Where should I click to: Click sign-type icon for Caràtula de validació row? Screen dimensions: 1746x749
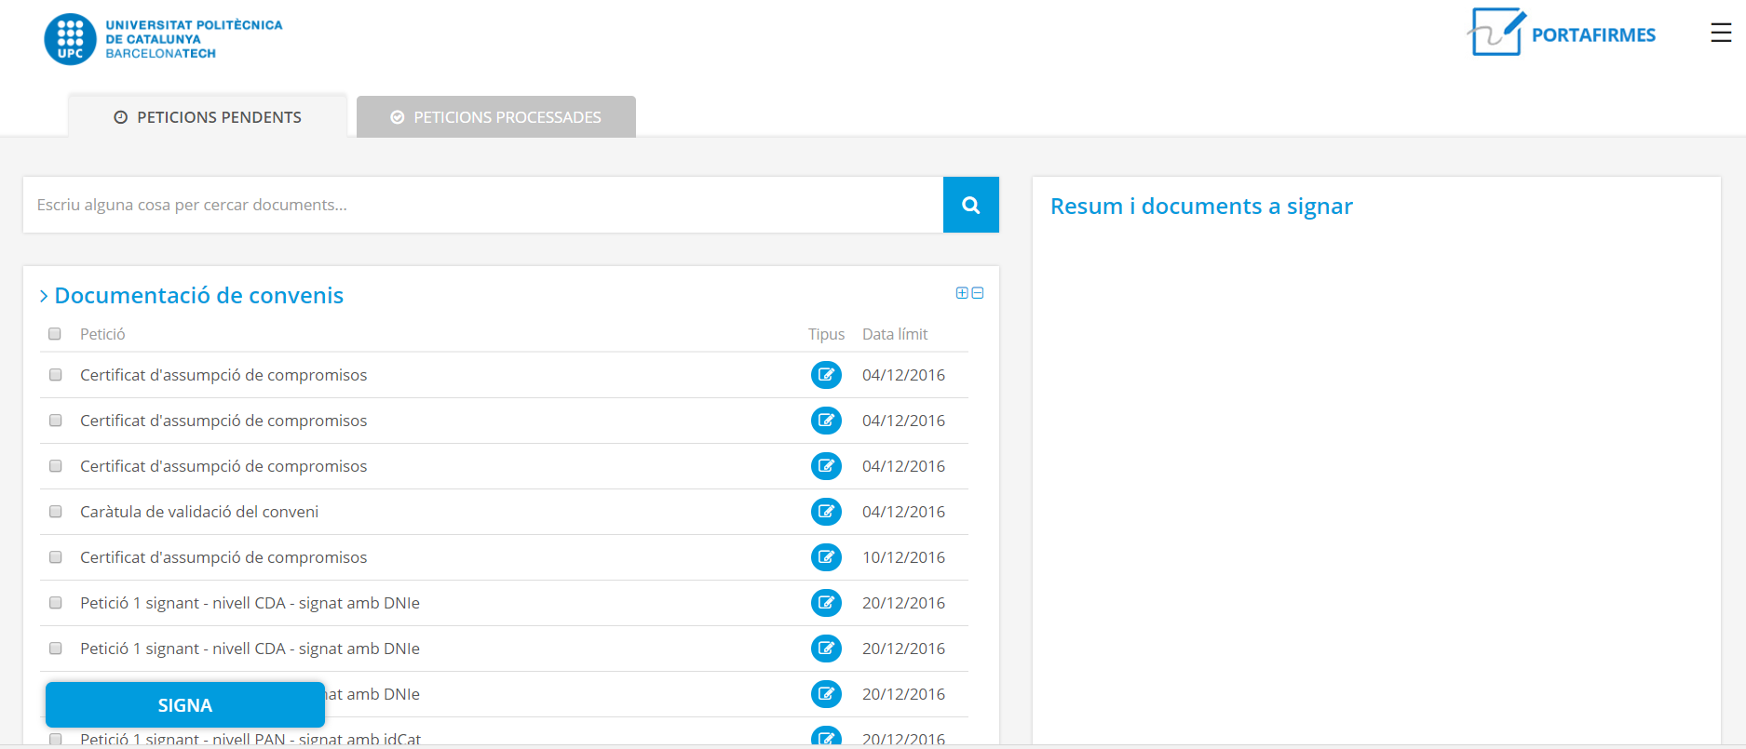(825, 512)
